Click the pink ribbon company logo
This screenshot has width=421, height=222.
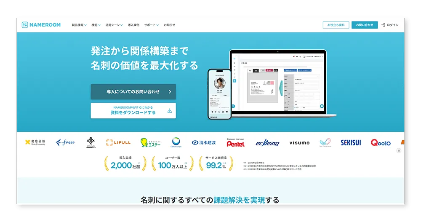(x=325, y=142)
